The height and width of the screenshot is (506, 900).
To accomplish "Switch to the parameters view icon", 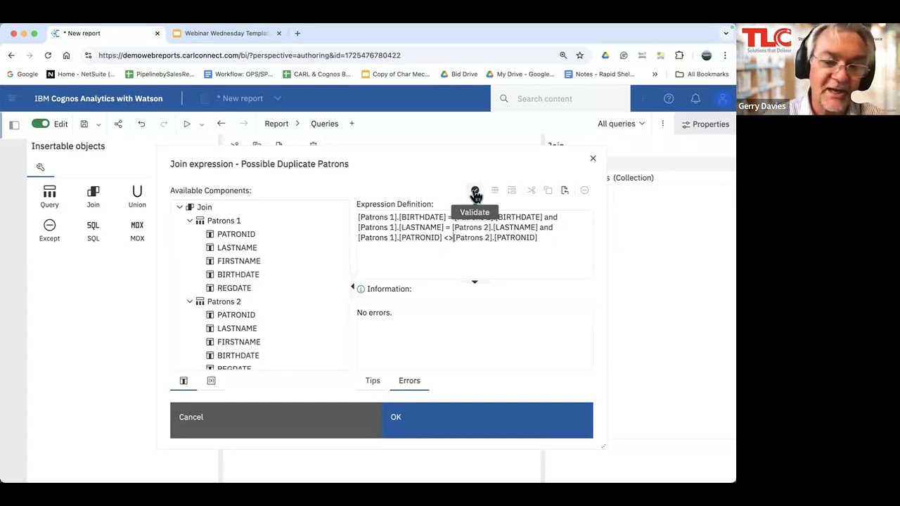I will (211, 381).
